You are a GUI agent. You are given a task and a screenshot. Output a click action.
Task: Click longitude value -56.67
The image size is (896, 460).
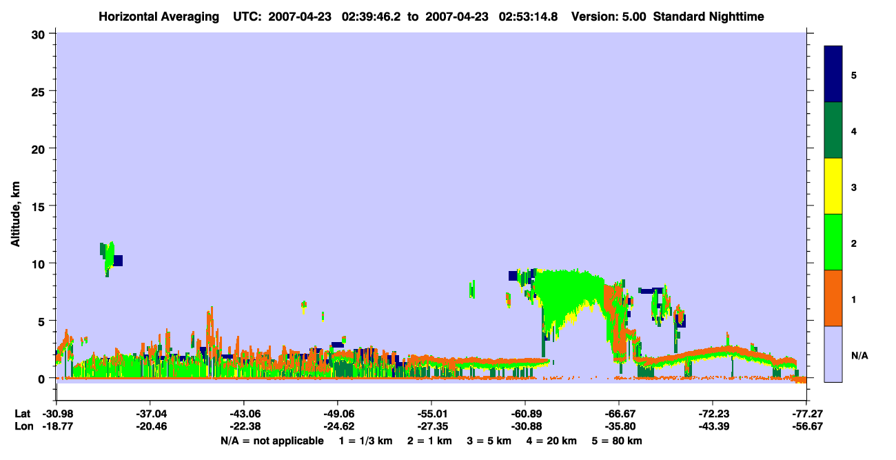point(806,427)
